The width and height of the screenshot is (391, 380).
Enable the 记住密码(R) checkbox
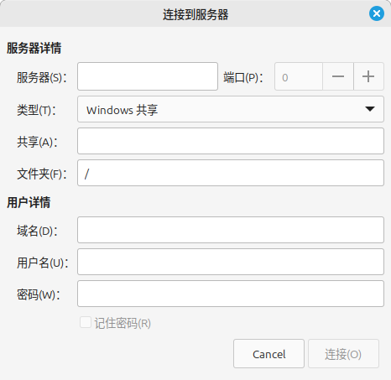tap(86, 322)
